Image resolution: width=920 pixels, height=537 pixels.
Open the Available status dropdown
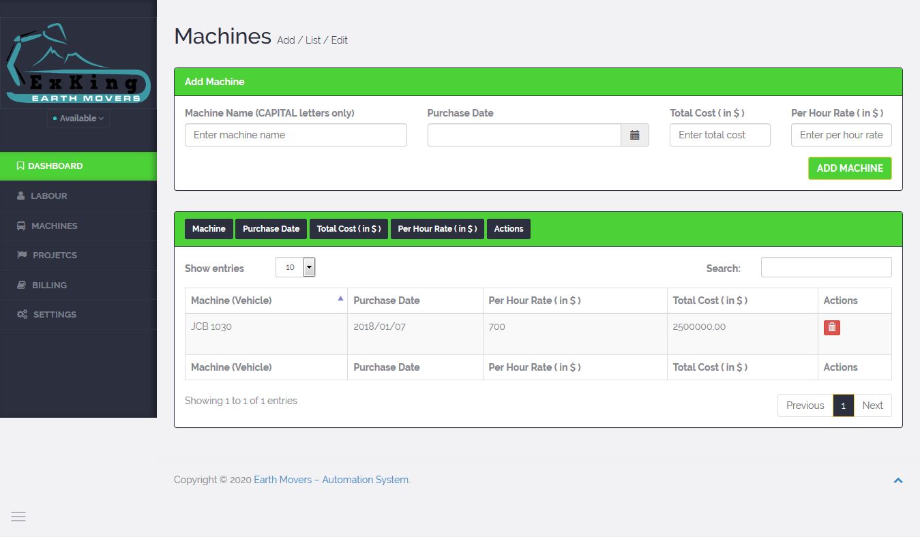click(78, 119)
